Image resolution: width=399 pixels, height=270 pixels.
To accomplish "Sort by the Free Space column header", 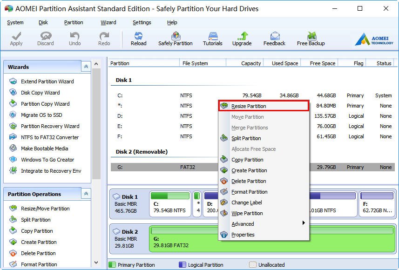I will coord(319,63).
